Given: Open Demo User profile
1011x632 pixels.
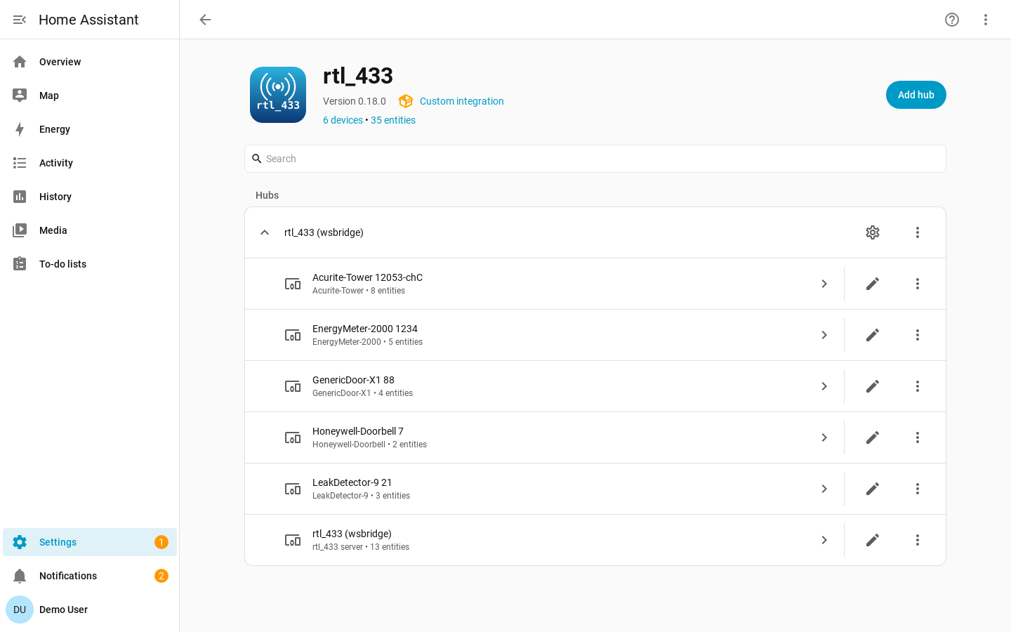Looking at the screenshot, I should (x=90, y=610).
